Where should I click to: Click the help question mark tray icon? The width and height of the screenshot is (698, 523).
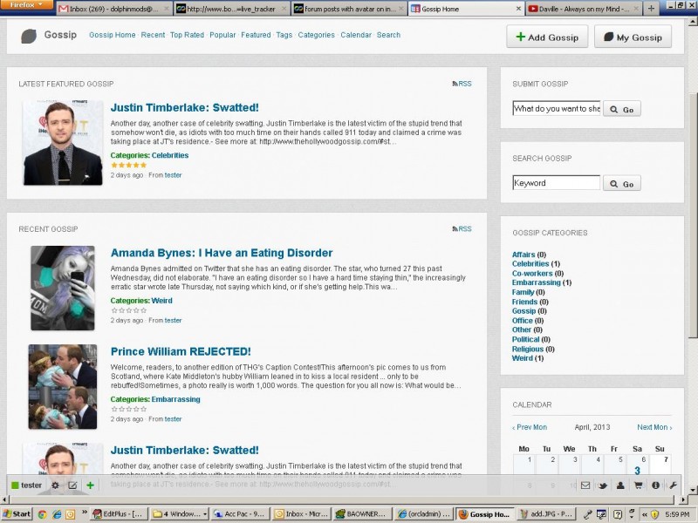click(x=618, y=514)
